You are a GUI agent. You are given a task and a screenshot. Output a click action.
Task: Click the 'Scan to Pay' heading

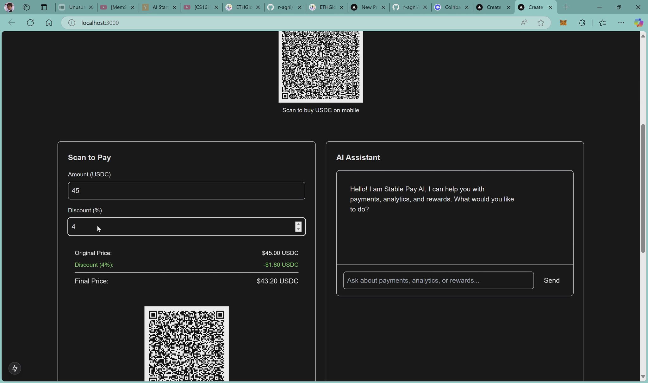coord(90,157)
